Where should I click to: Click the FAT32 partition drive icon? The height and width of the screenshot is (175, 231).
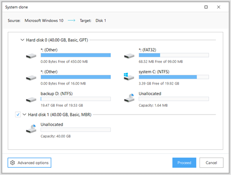tap(129, 56)
